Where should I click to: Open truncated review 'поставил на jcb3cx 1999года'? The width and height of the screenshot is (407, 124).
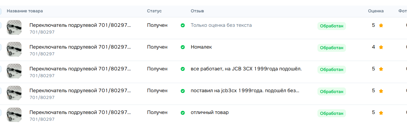(x=245, y=91)
